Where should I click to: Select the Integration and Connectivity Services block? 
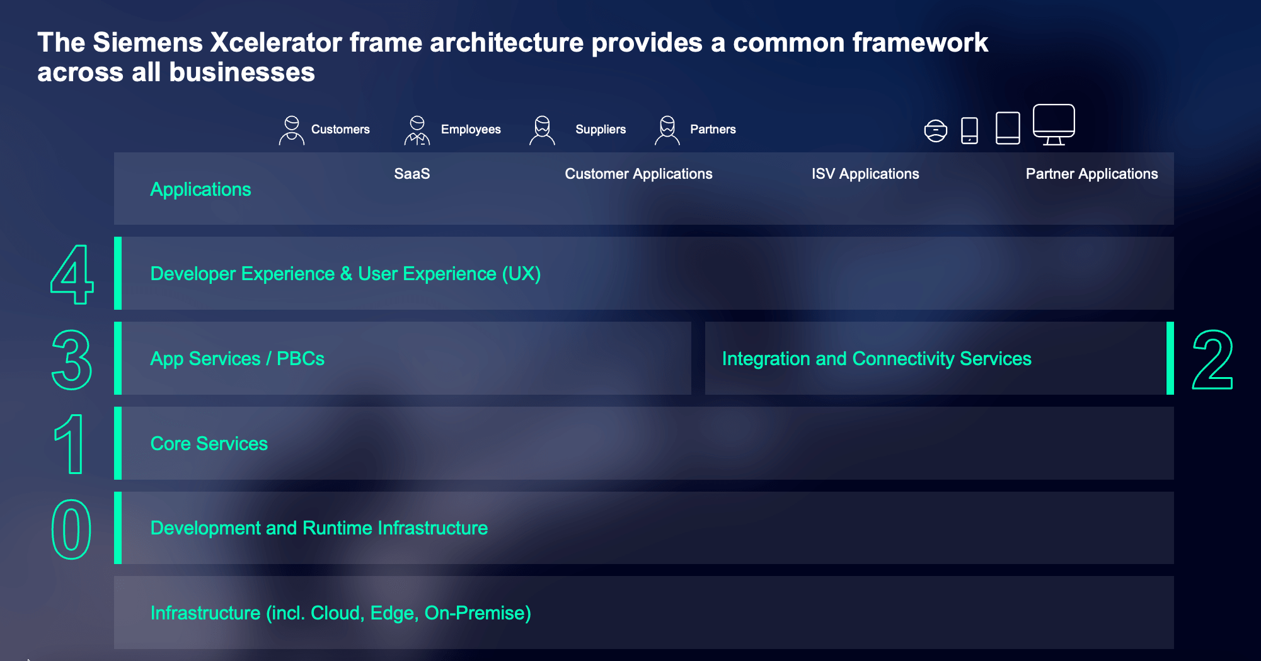(940, 358)
